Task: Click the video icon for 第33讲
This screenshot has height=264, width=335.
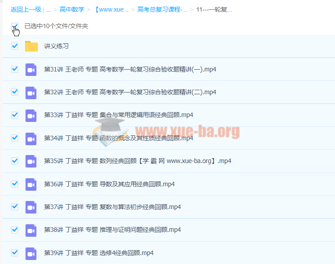Action: coord(31,115)
